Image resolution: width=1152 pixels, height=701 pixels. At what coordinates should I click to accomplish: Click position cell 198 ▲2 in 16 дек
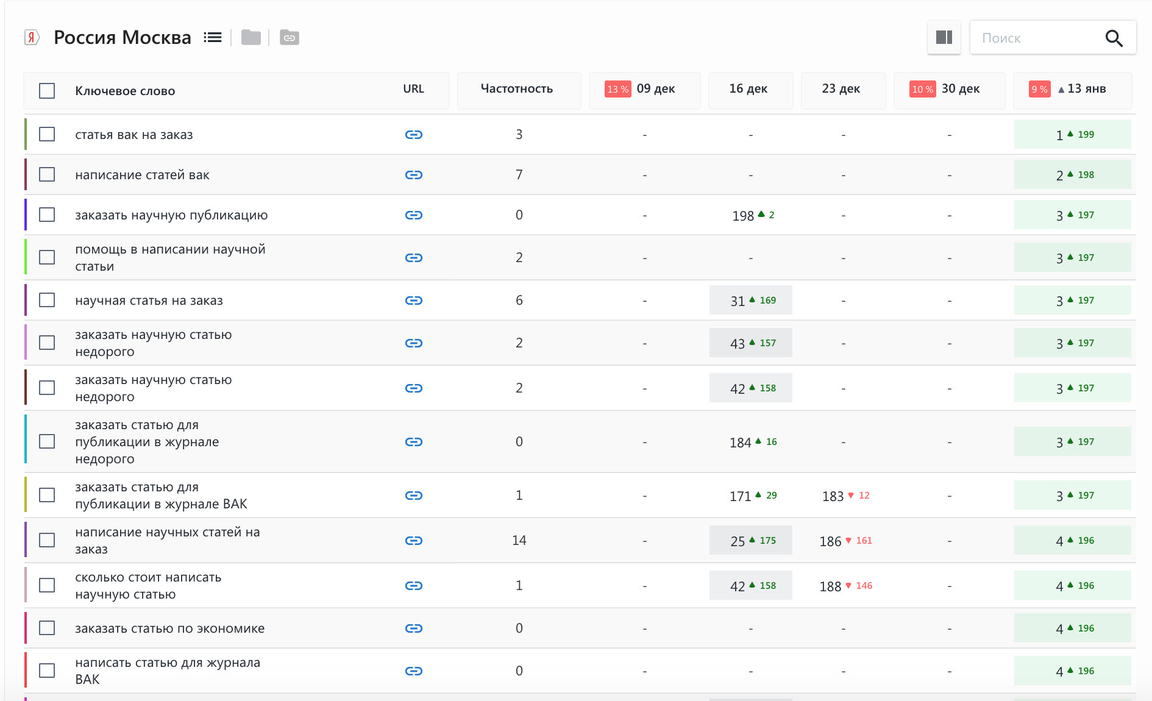(753, 215)
